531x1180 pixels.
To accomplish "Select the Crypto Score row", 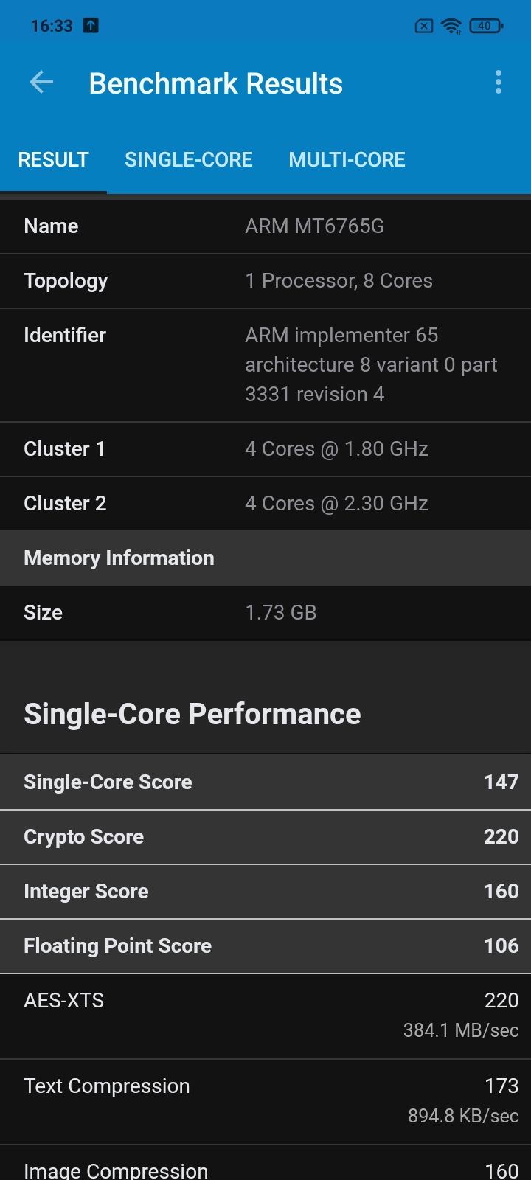I will 265,836.
